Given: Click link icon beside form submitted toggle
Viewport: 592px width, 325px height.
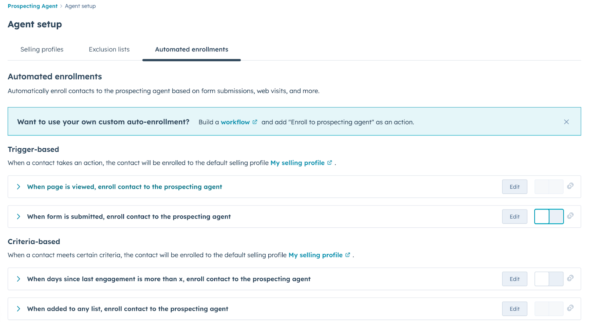Looking at the screenshot, I should 570,215.
